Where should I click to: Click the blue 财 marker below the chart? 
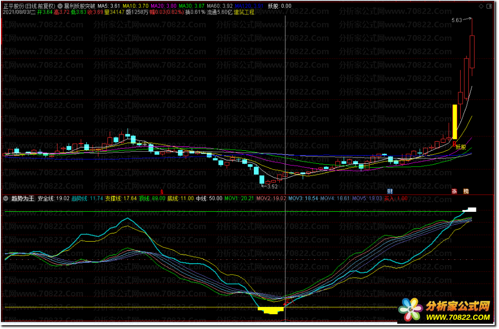390,192
